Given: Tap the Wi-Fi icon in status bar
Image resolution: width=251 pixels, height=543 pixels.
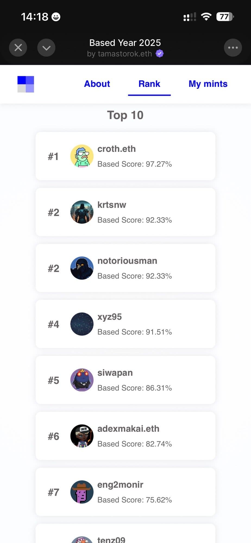Looking at the screenshot, I should click(x=206, y=17).
